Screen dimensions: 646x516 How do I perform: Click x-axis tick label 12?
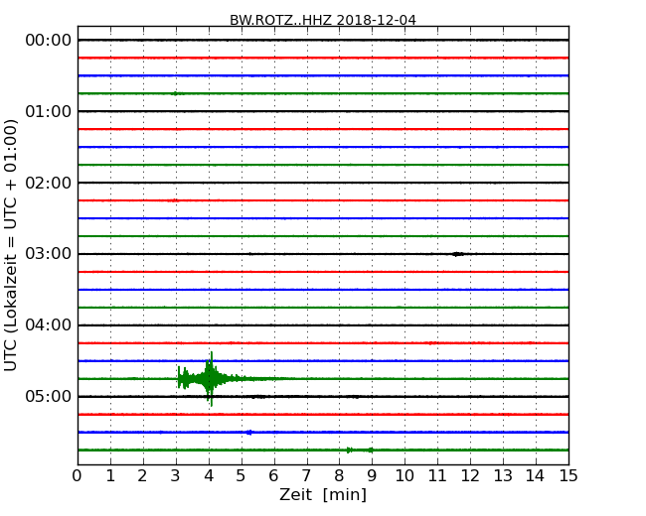pyautogui.click(x=470, y=476)
